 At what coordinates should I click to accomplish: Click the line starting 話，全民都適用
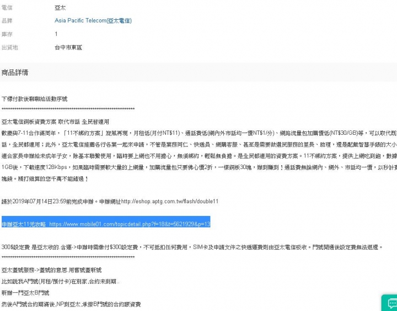point(199,145)
